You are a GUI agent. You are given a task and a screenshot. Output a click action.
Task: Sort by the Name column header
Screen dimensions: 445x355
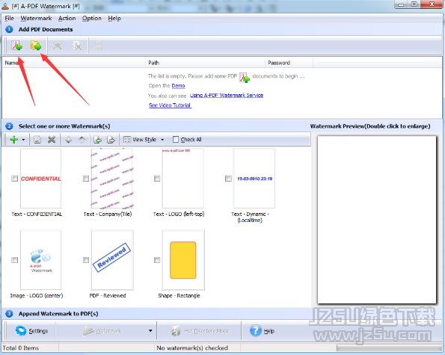(x=74, y=63)
